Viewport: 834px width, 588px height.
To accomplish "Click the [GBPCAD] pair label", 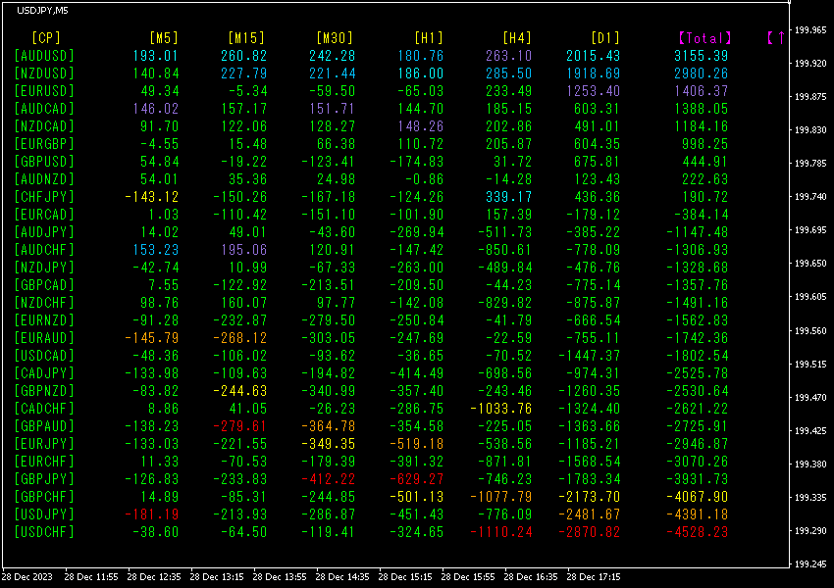I will tap(44, 285).
